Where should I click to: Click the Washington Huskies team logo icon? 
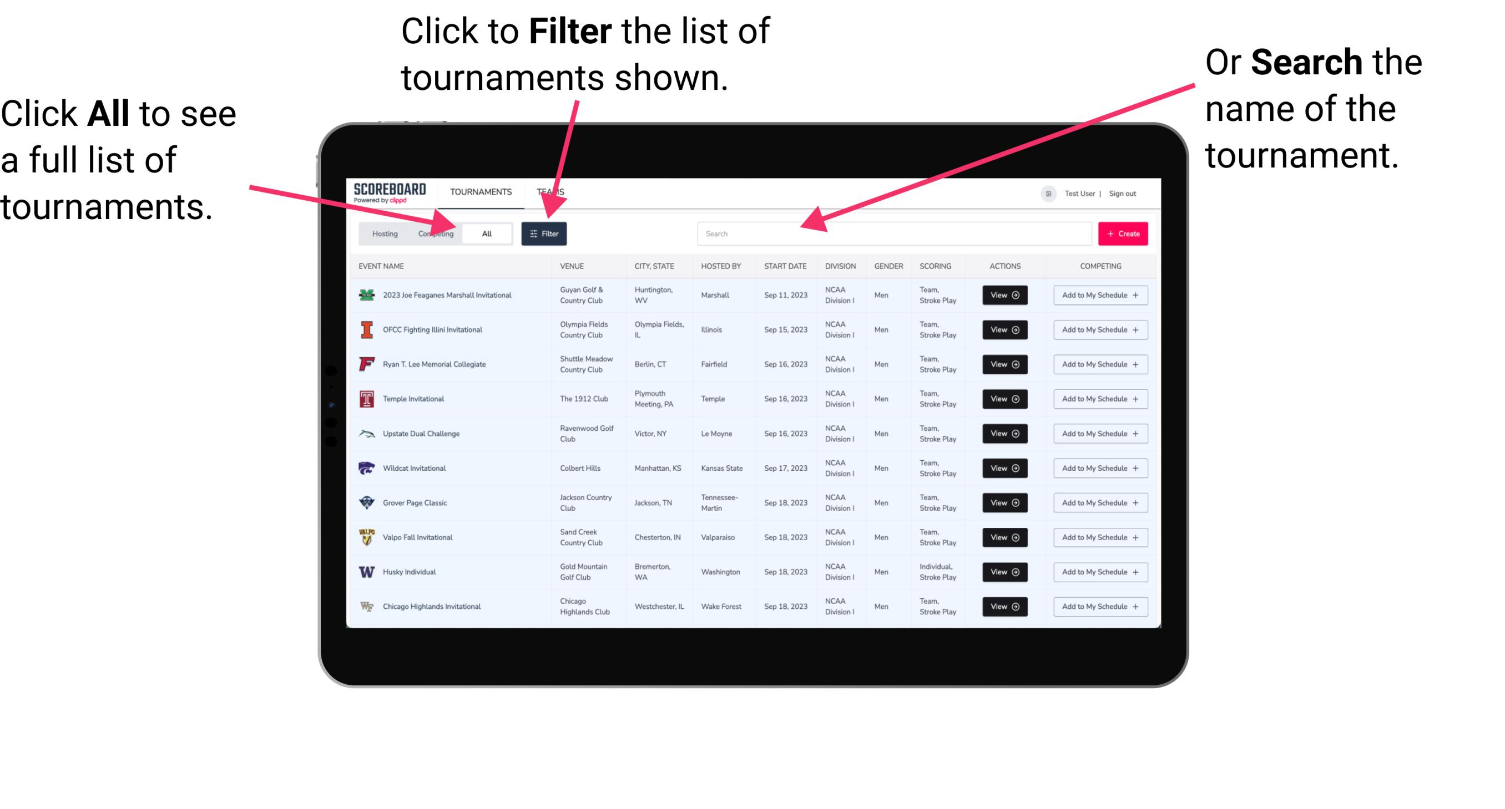tap(367, 571)
